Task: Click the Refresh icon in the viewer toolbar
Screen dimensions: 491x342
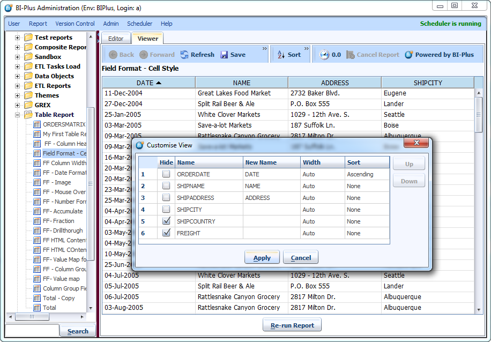Action: [184, 55]
